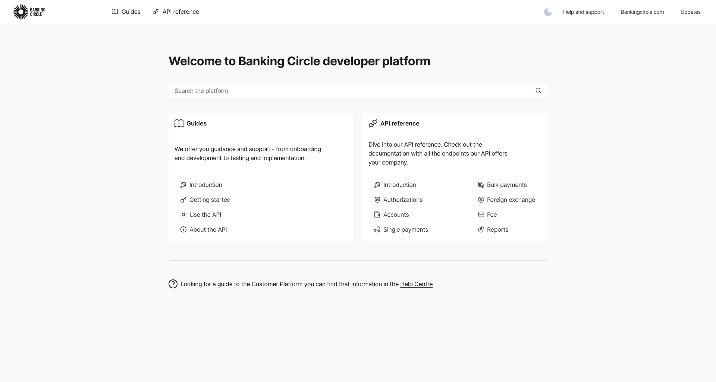716x382 pixels.
Task: Click the question mark help icon
Action: [173, 284]
